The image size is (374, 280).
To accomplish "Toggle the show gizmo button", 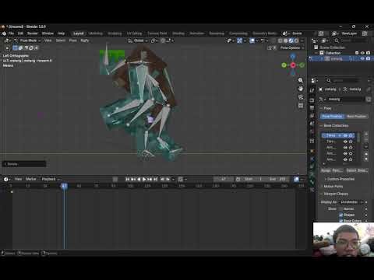I will 239,40.
